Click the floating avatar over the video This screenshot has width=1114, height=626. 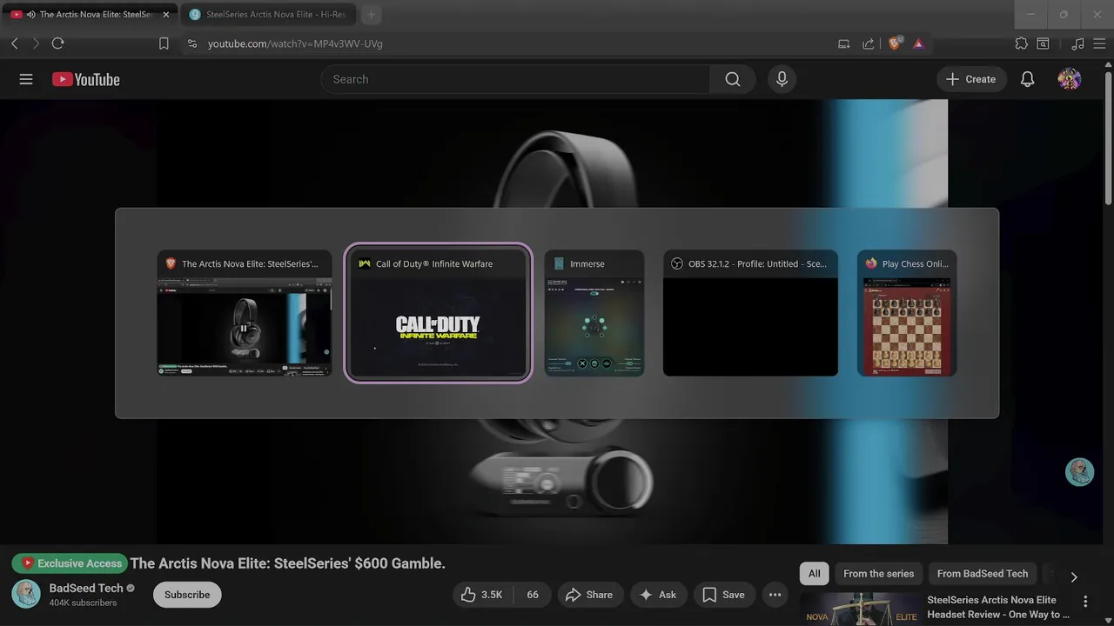pos(1079,471)
